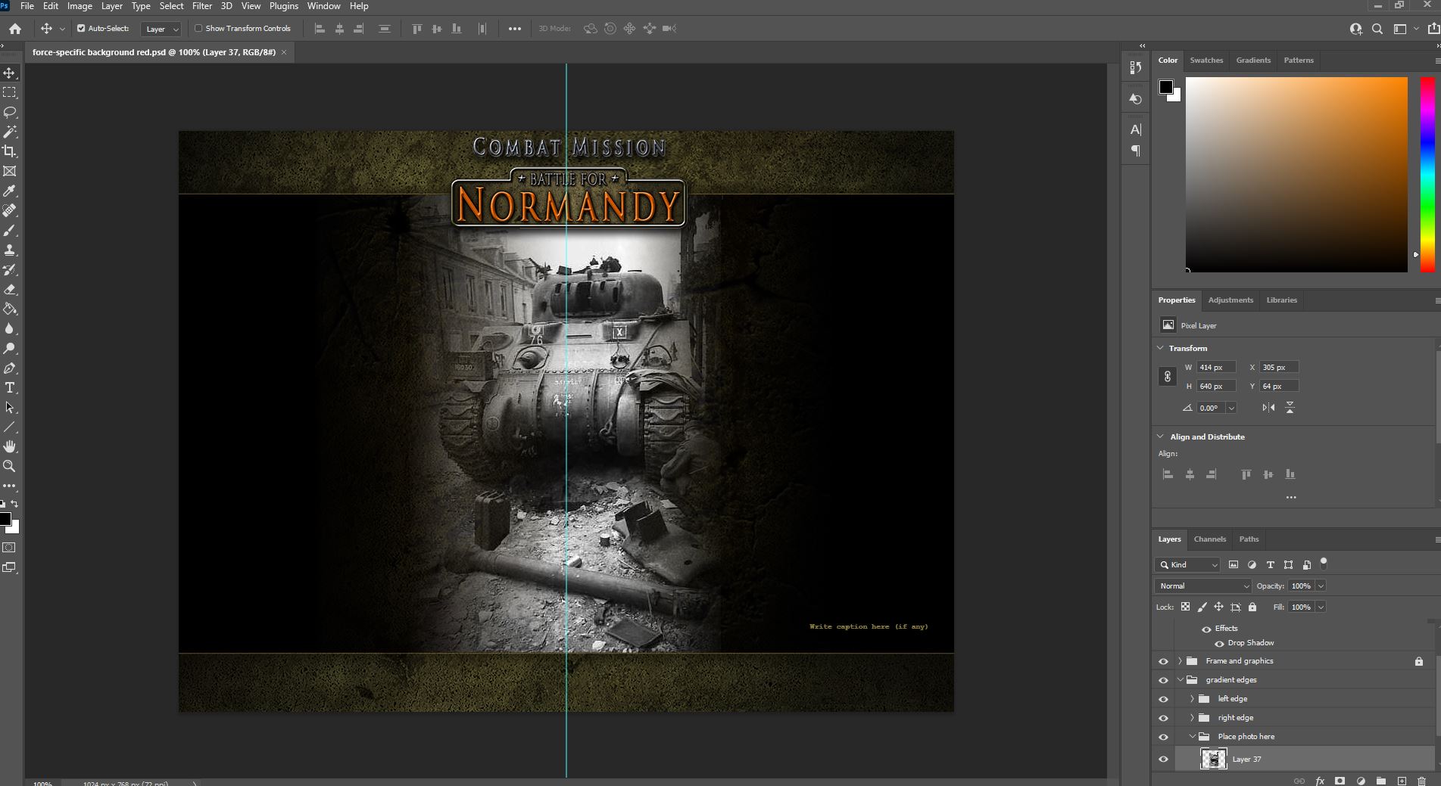Switch to the Channels tab
1441x786 pixels.
(1209, 539)
